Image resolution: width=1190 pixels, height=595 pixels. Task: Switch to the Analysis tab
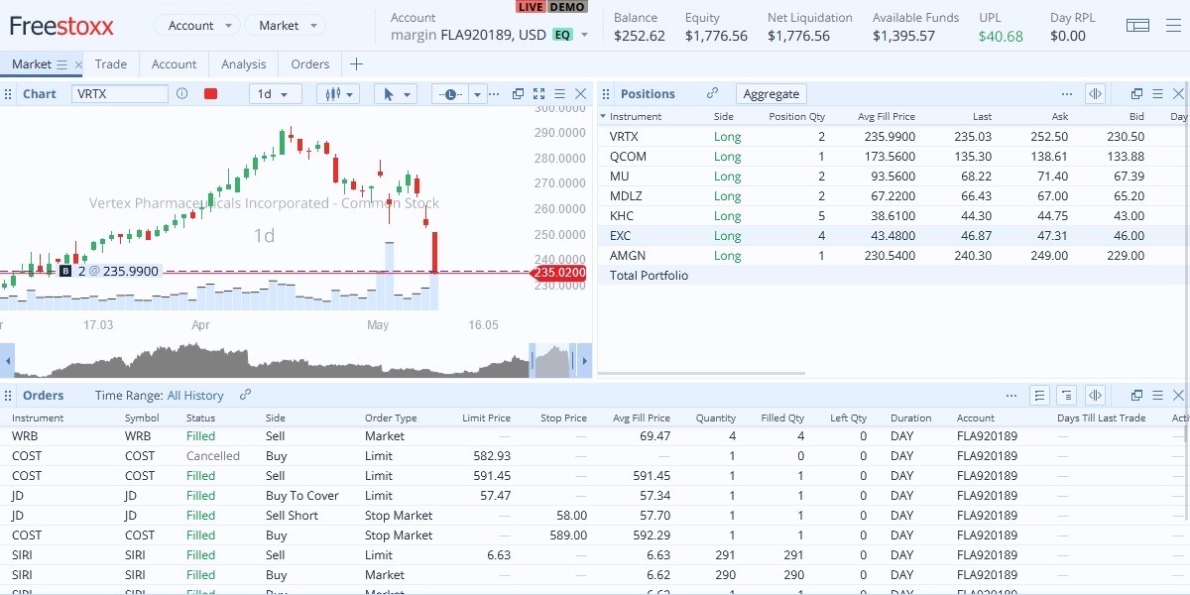(x=244, y=64)
